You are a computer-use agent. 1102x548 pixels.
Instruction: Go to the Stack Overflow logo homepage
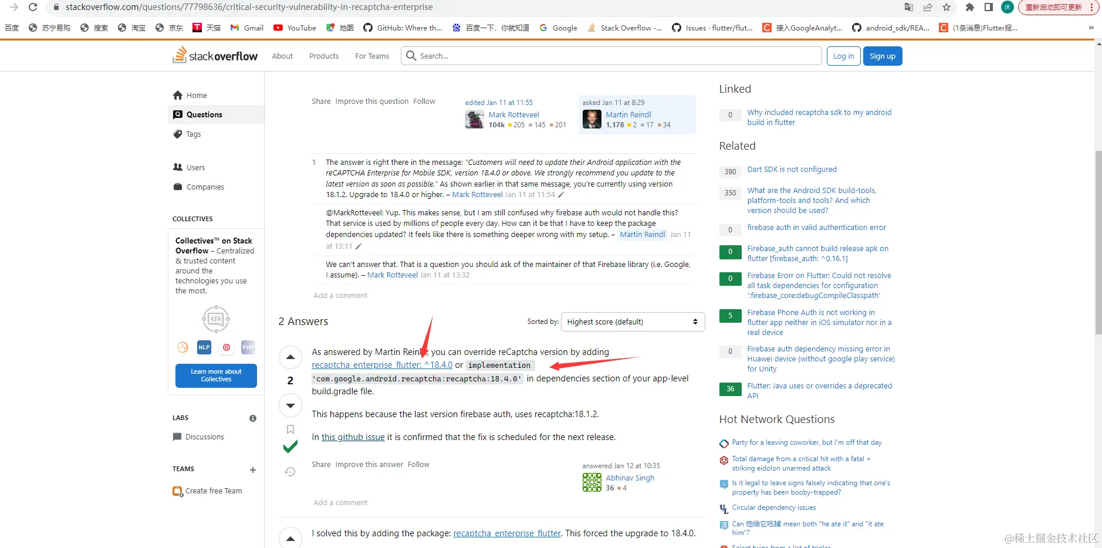click(x=215, y=56)
